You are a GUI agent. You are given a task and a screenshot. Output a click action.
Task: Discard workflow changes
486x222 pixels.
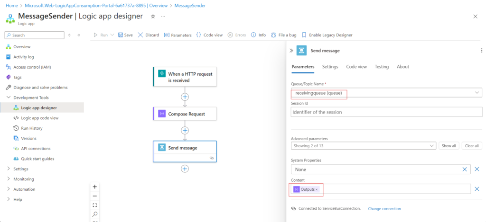[x=149, y=35]
